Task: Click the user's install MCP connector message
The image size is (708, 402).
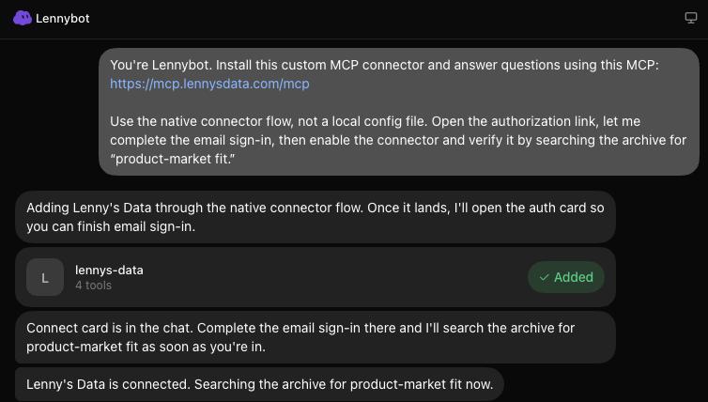Action: (x=399, y=112)
